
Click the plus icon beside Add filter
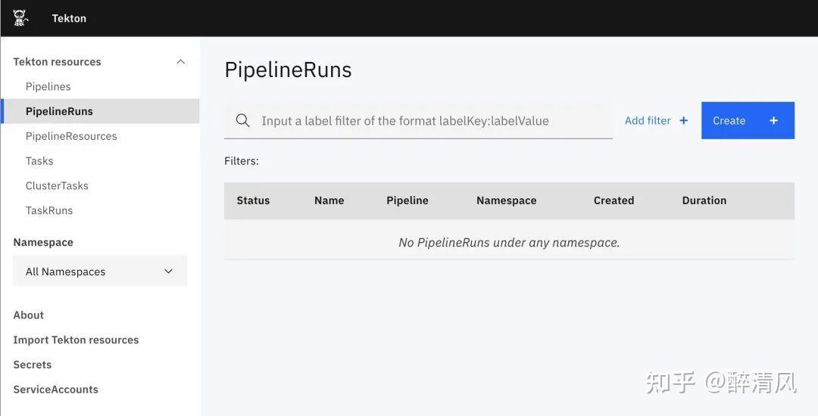[684, 120]
